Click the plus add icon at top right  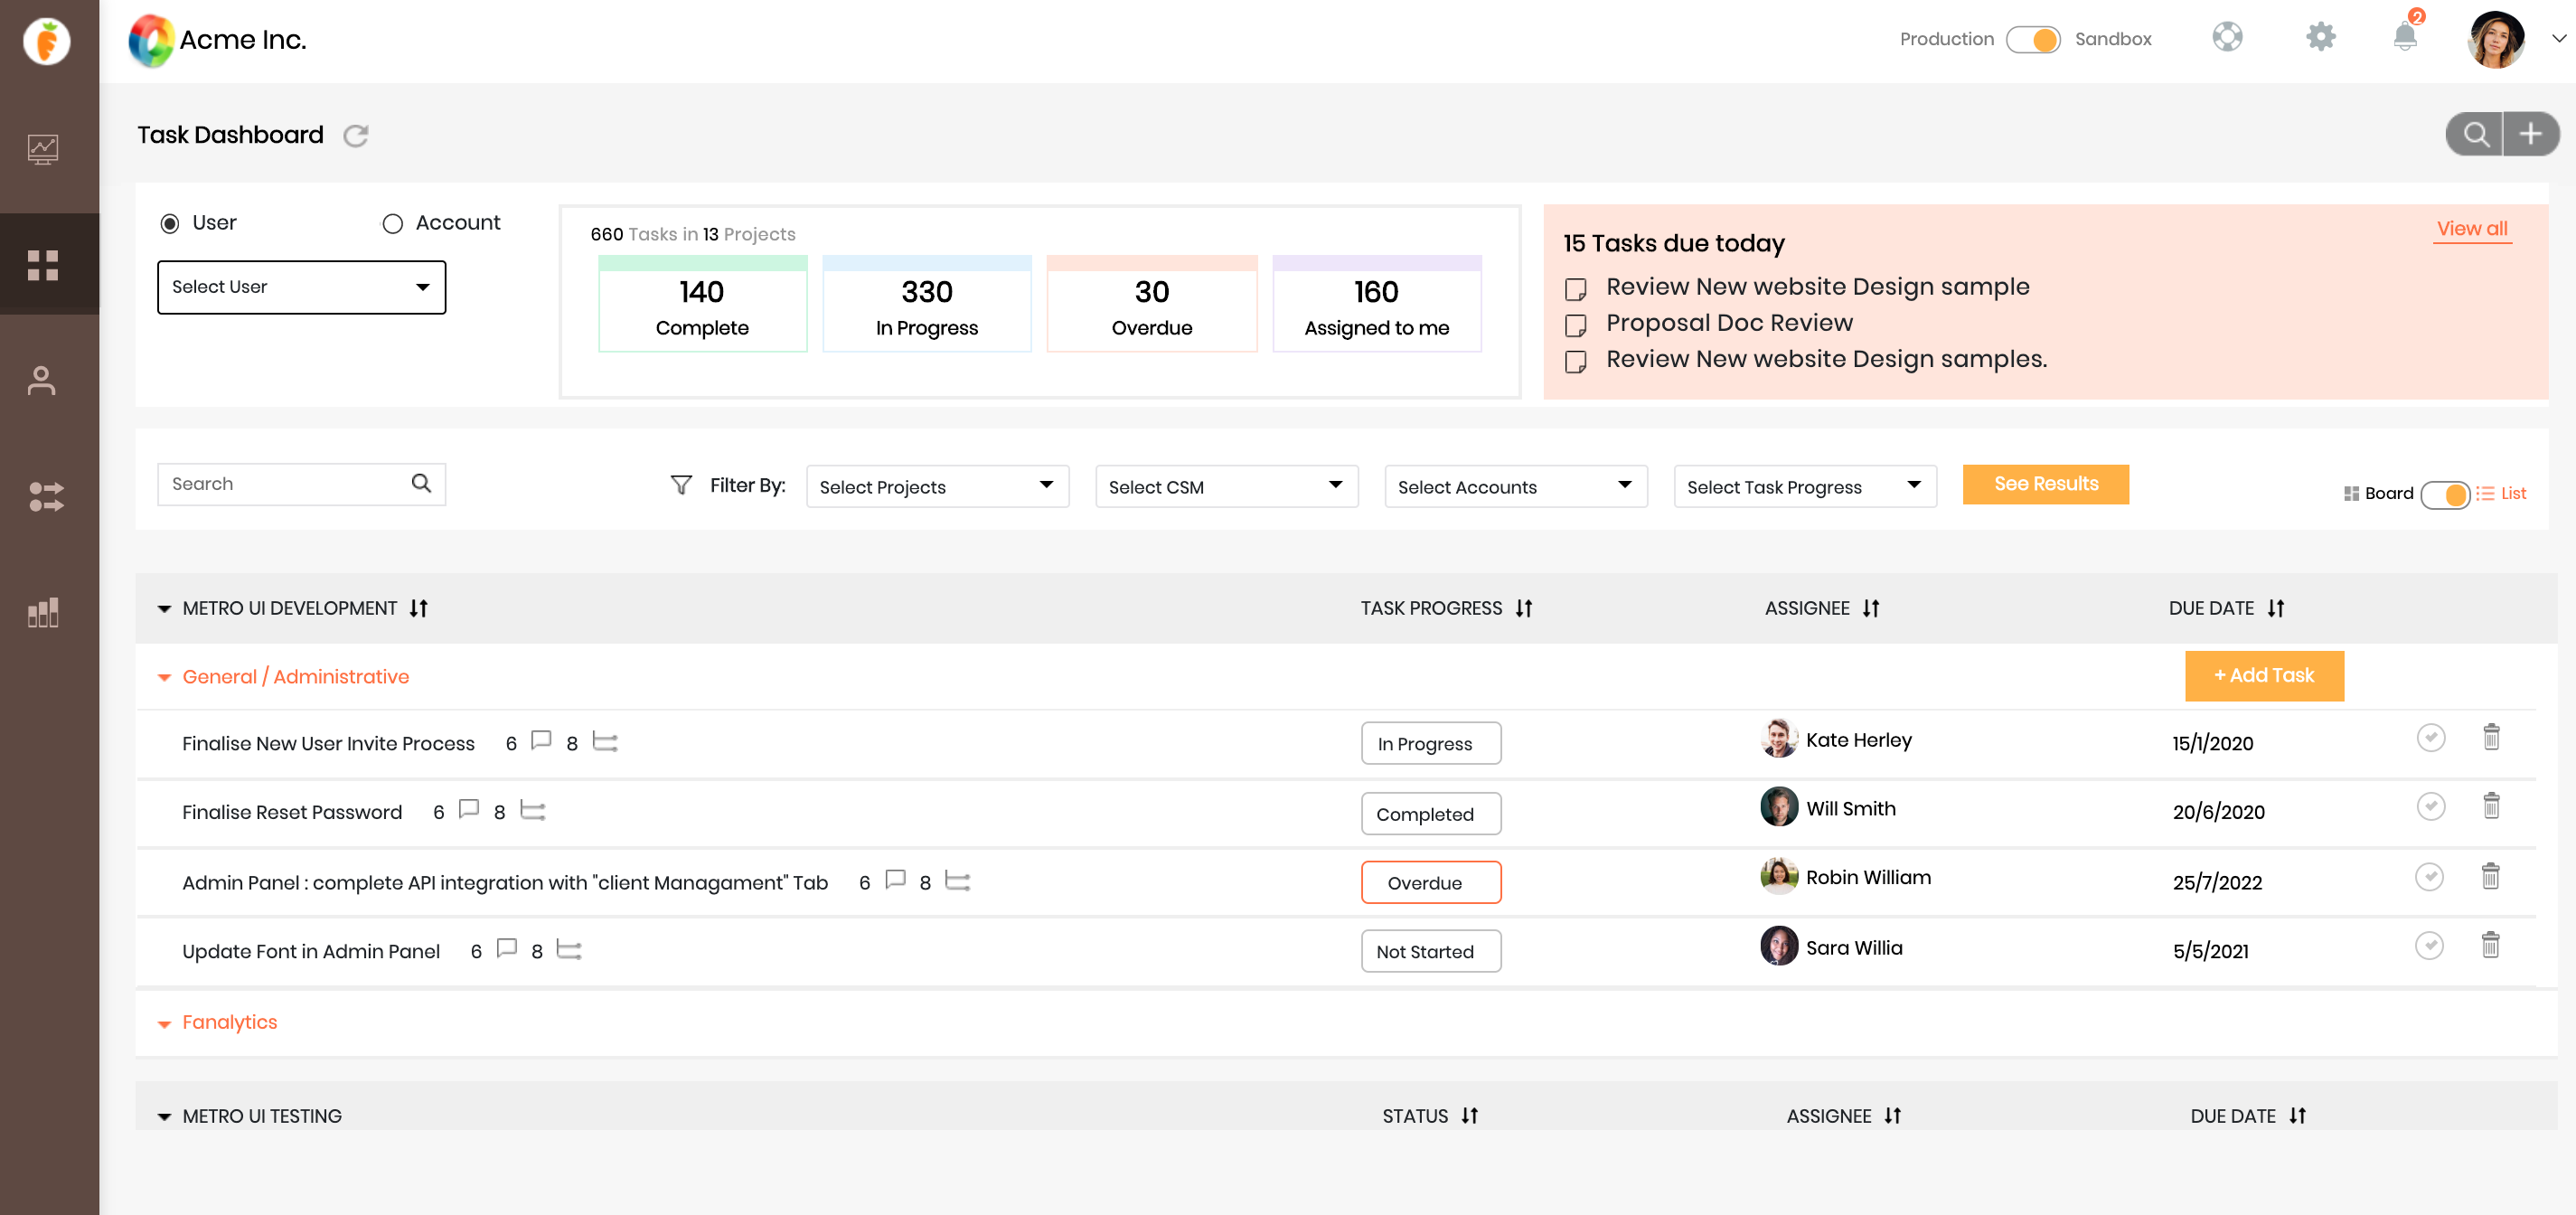pos(2530,134)
